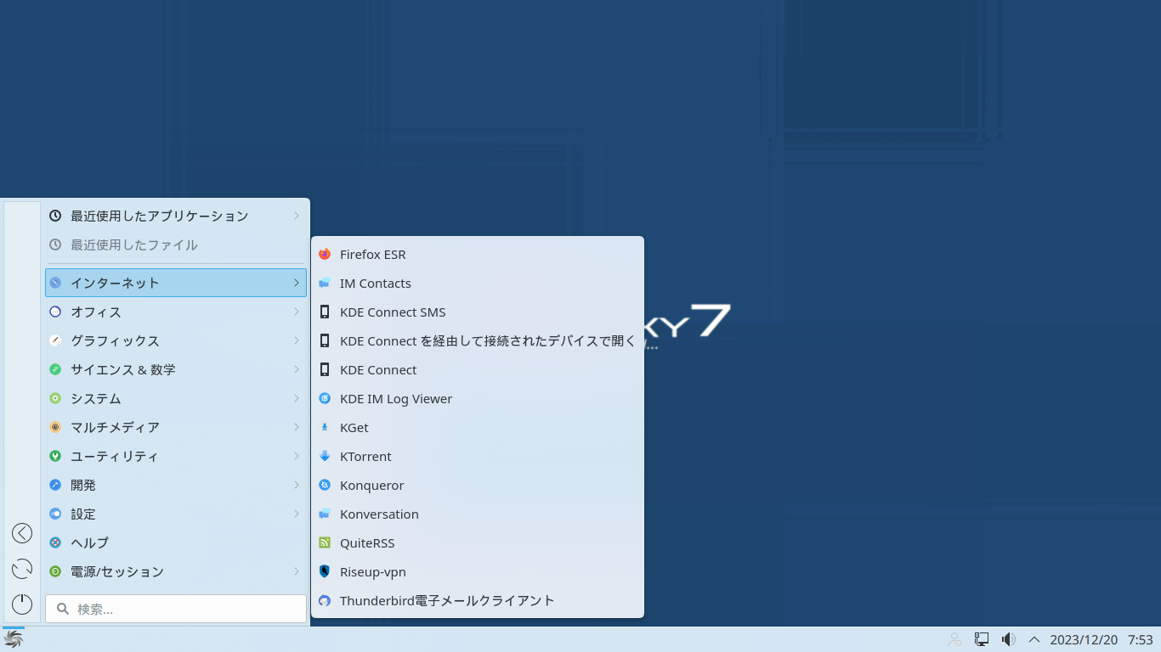Viewport: 1161px width, 652px height.
Task: Click the Firefox ESR icon
Action: click(x=325, y=254)
